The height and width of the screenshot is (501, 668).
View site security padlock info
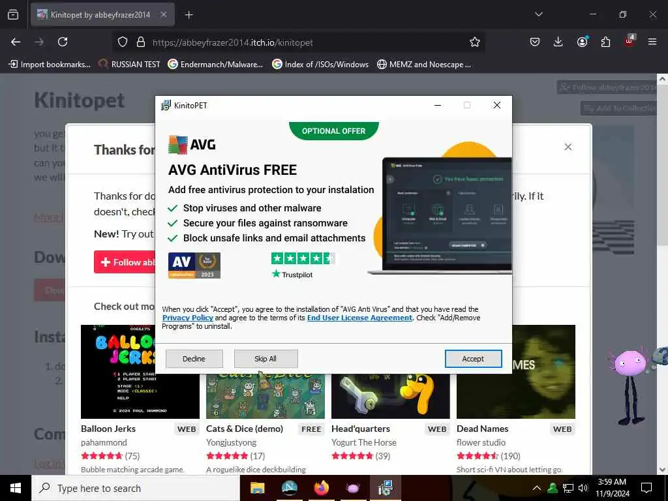click(x=141, y=42)
